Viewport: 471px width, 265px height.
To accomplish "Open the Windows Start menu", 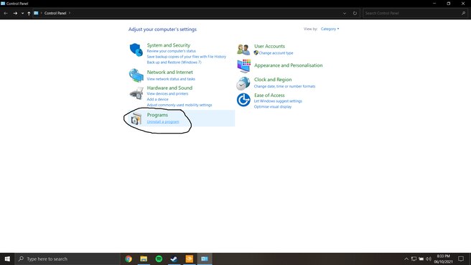I will (7, 259).
